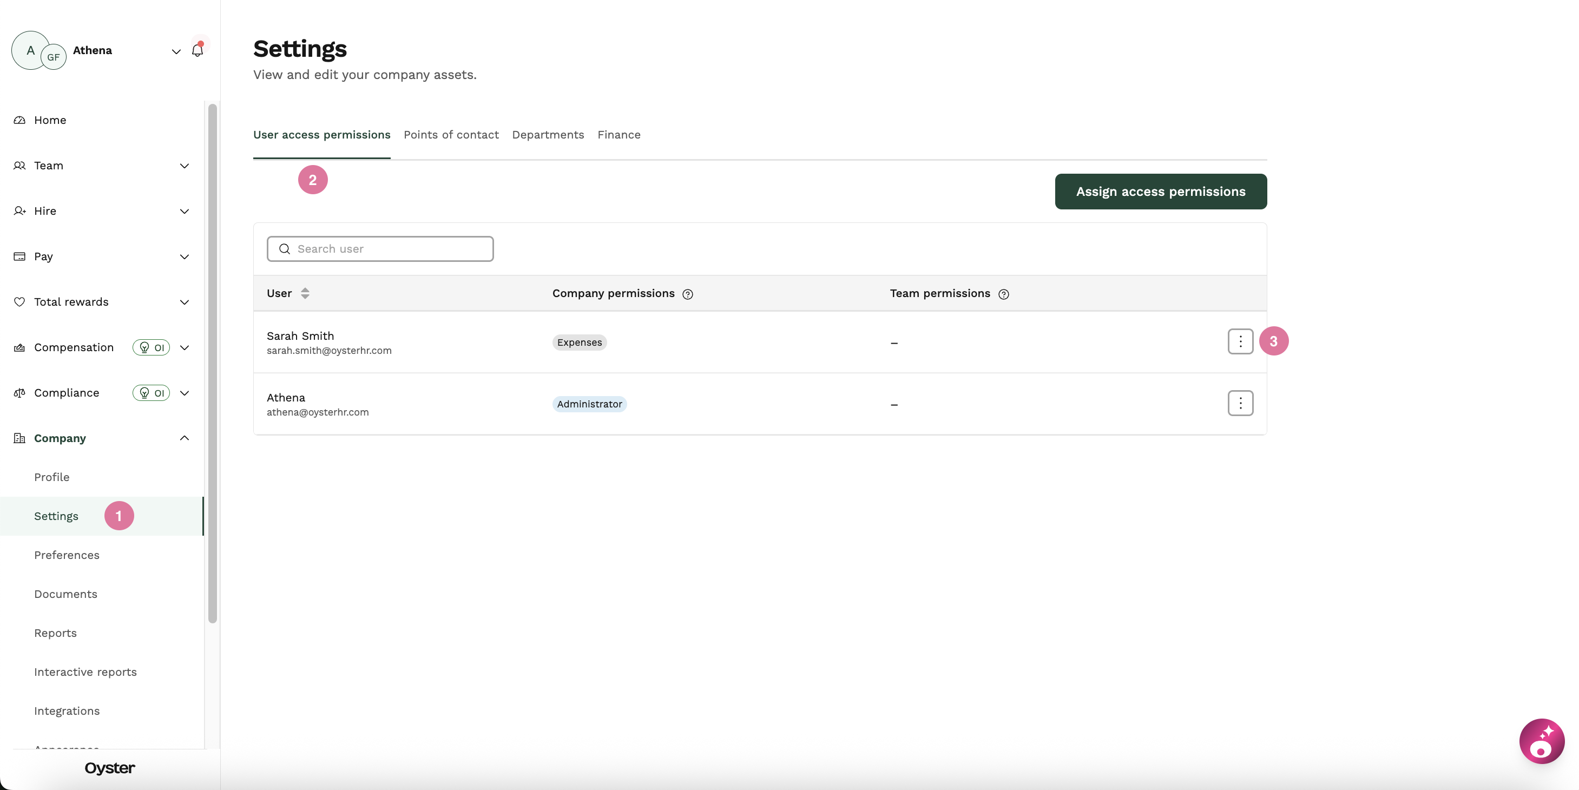Click the OI badge beside Compensation
This screenshot has width=1579, height=790.
tap(151, 347)
